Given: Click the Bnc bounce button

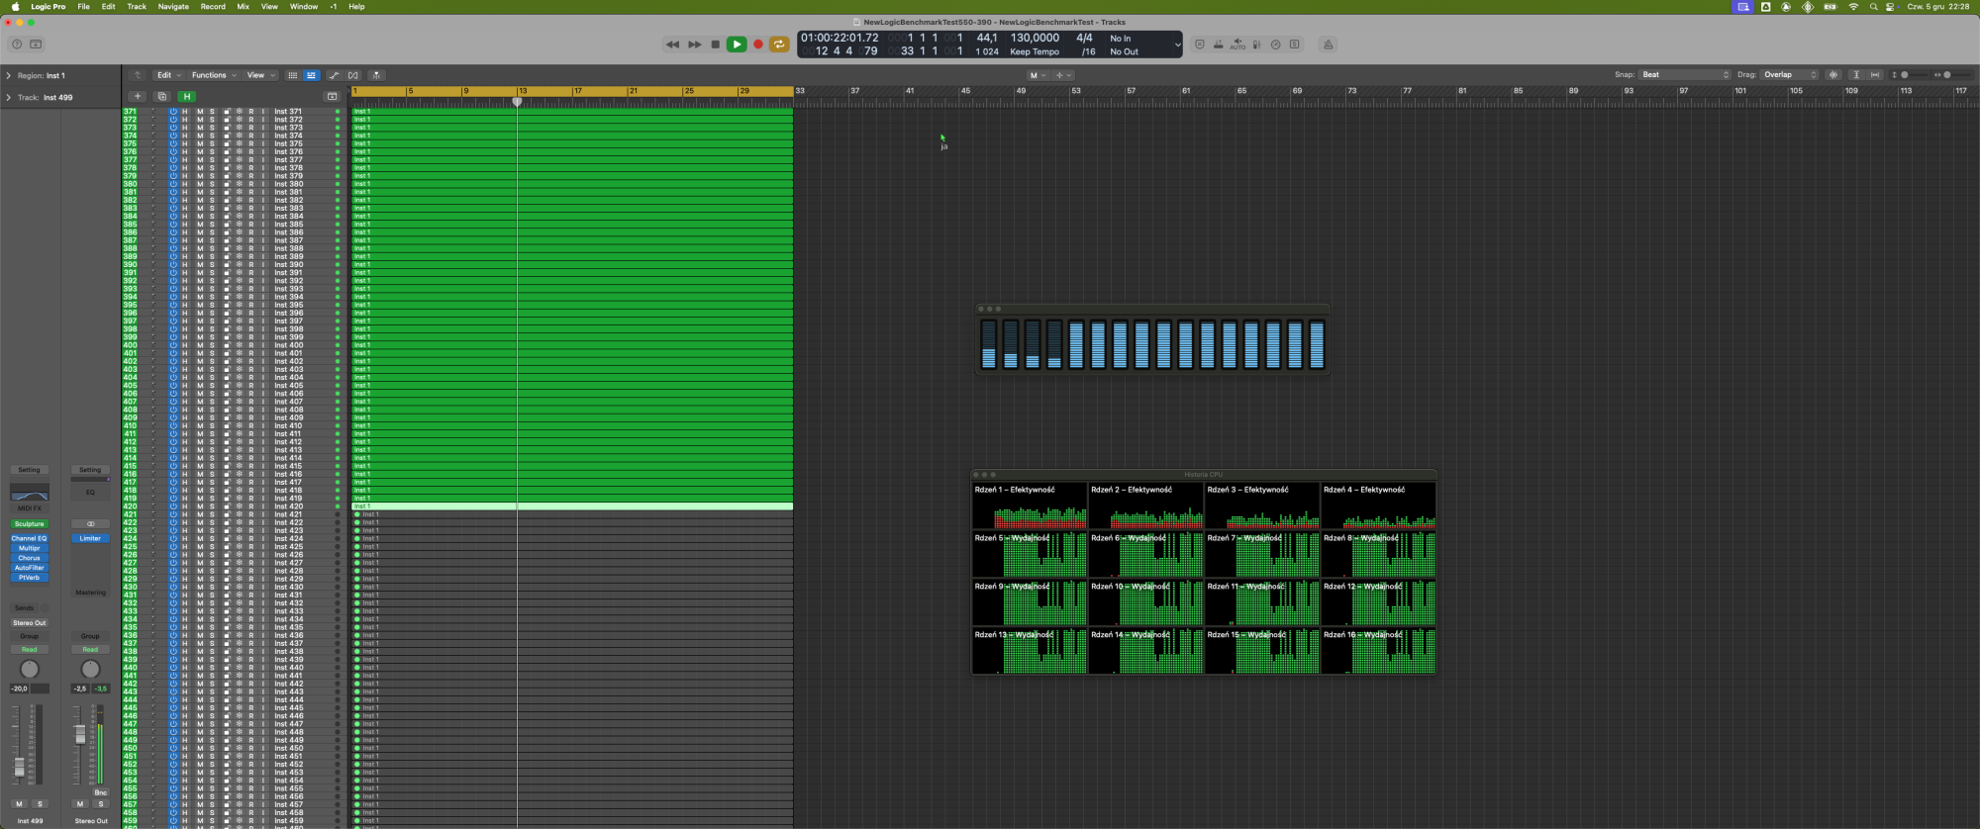Looking at the screenshot, I should pos(100,792).
